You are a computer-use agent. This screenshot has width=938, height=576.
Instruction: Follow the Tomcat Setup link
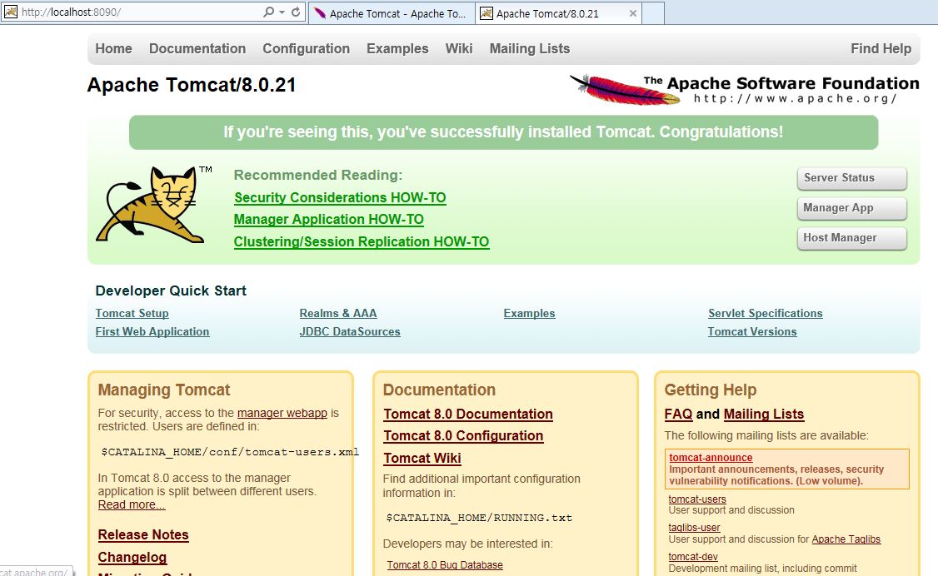coord(132,313)
